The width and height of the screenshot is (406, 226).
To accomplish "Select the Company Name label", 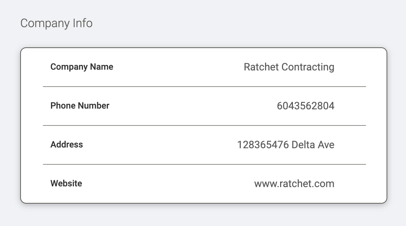I will point(82,67).
